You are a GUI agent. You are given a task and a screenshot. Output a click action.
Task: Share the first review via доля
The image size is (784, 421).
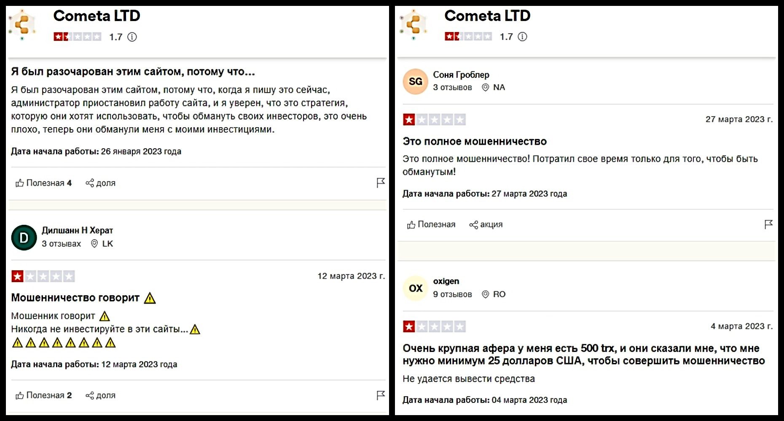(x=101, y=183)
